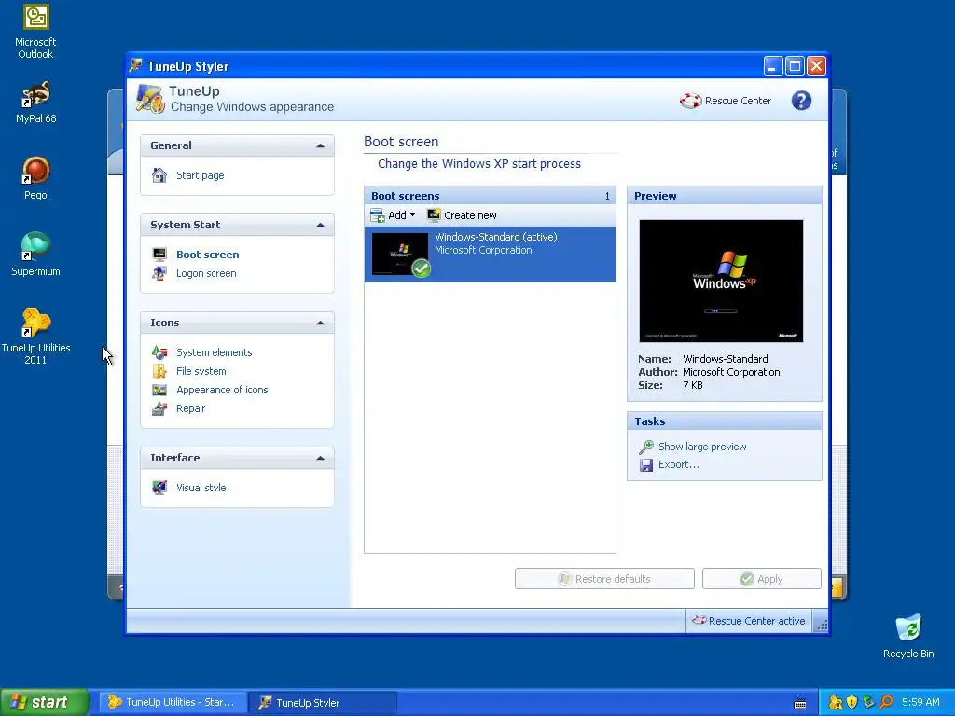Screen dimensions: 955x716
Task: Open Appearance of icons section
Action: tap(222, 391)
